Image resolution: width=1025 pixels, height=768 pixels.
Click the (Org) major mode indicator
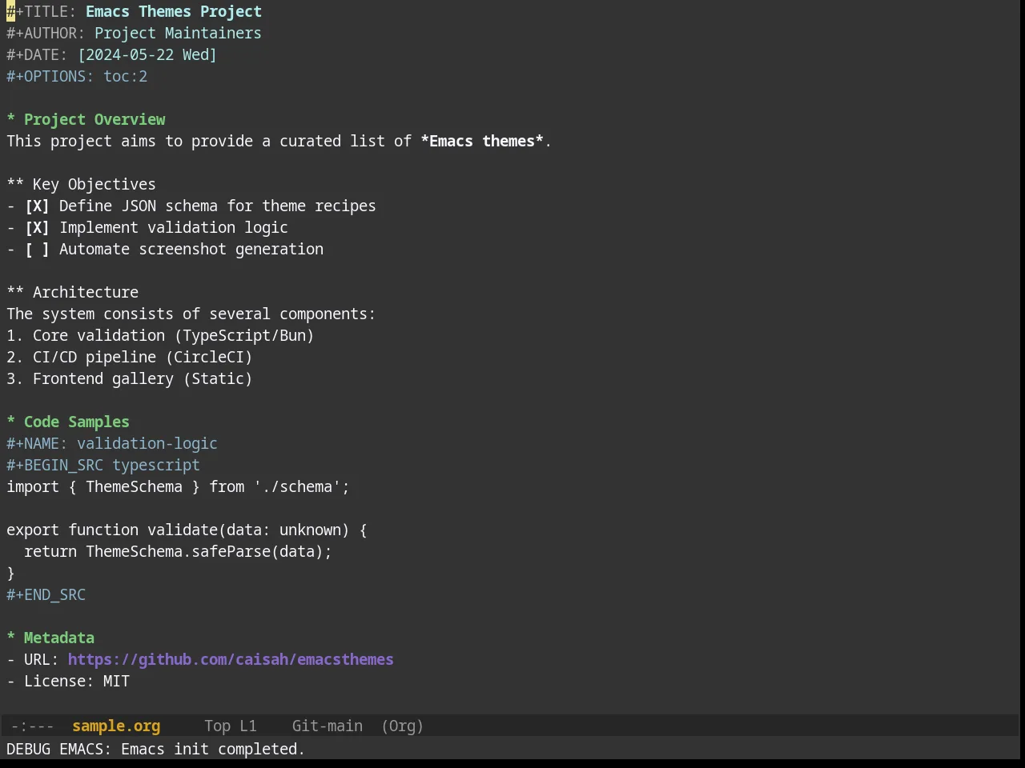(402, 726)
